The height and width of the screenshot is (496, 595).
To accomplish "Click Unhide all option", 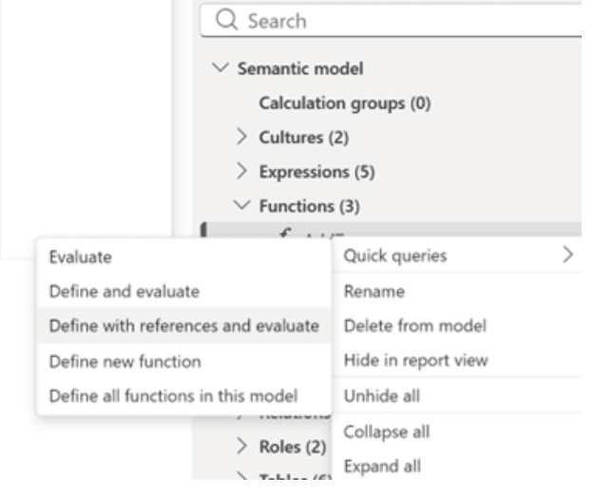I will point(375,395).
